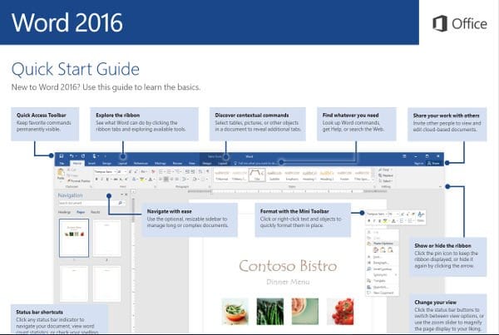
Task: Open the File tab
Action: 62,163
